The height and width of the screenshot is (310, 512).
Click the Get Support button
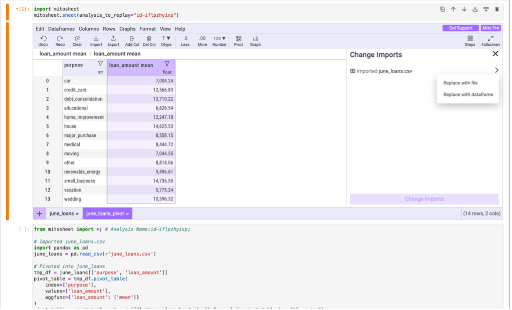pos(461,28)
